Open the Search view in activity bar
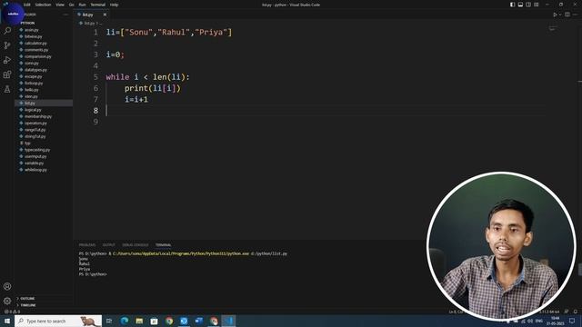582x327 pixels. coord(7,31)
